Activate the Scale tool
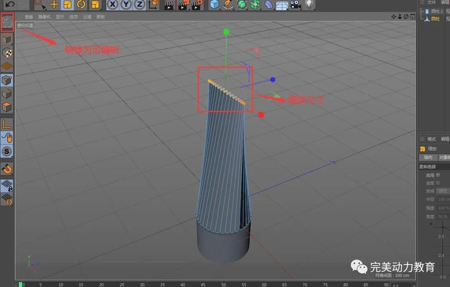Viewport: 450px width, 287px height. (x=67, y=5)
